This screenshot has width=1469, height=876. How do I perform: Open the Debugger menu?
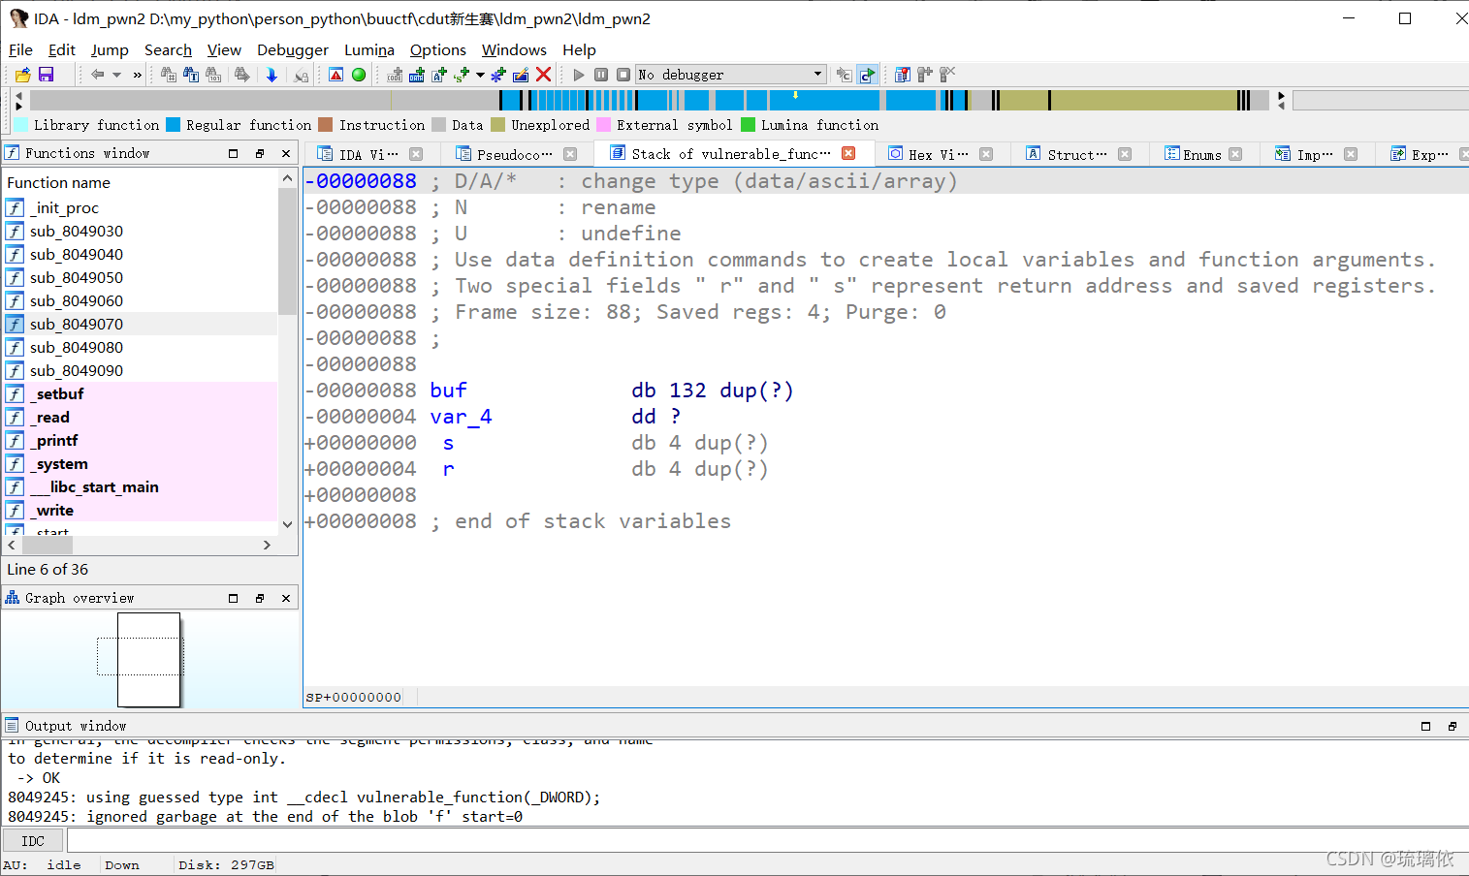point(292,49)
